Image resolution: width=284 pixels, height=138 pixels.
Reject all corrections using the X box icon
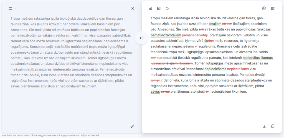[159, 8]
